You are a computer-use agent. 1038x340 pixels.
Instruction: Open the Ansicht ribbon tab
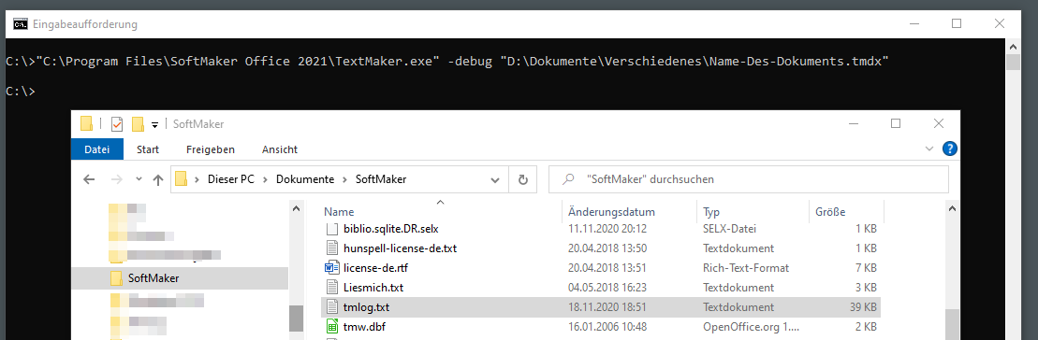[279, 149]
